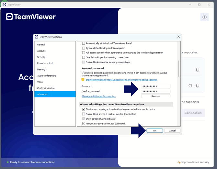
Task: Open Manage additional Passwords link
Action: coord(99,96)
